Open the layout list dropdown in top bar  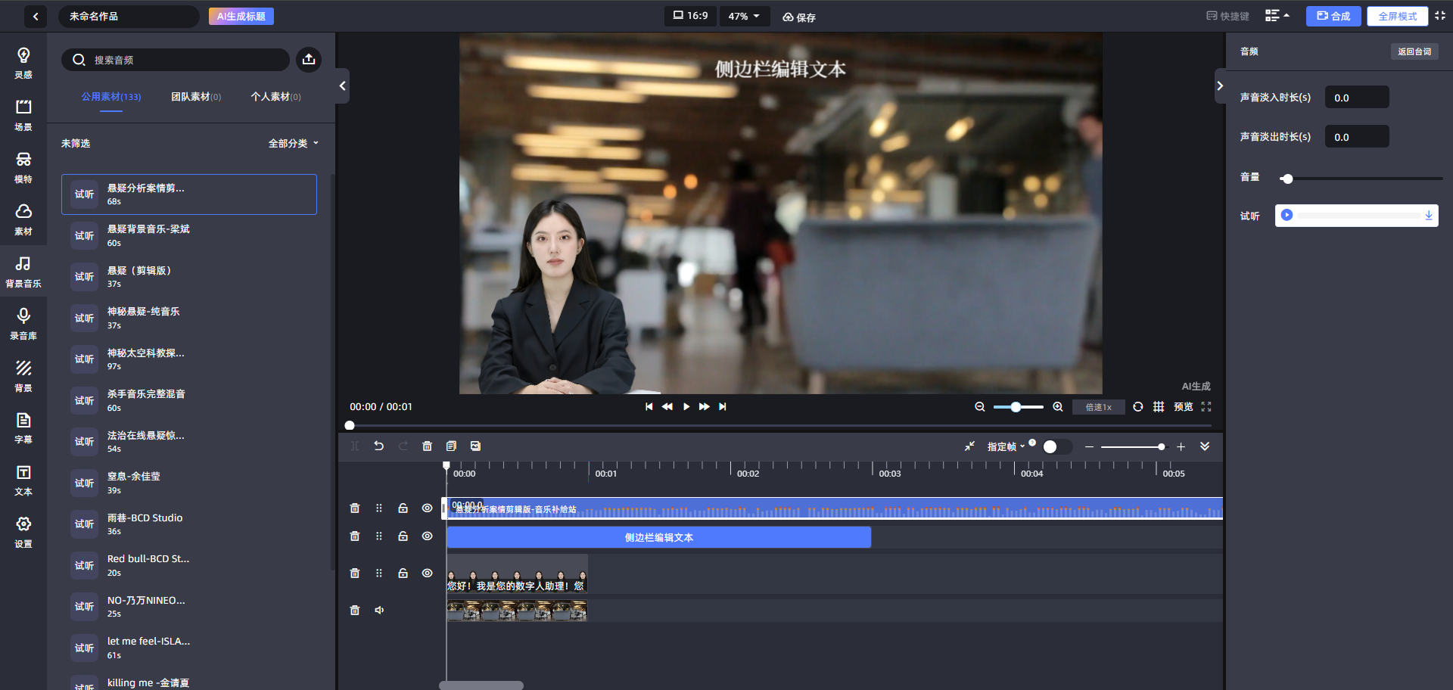coord(1277,16)
